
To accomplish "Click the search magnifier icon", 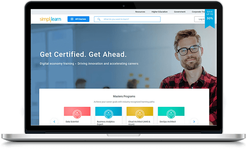I will [x=99, y=19].
